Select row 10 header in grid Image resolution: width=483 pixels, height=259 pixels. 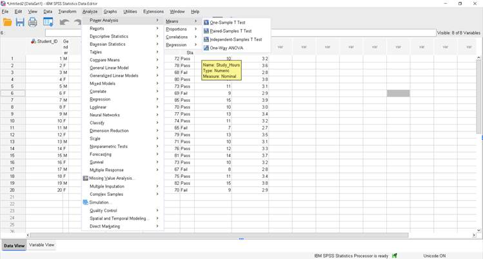point(12,120)
